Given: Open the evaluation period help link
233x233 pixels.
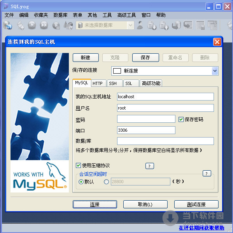Looking at the screenshot, I should pos(201,228).
